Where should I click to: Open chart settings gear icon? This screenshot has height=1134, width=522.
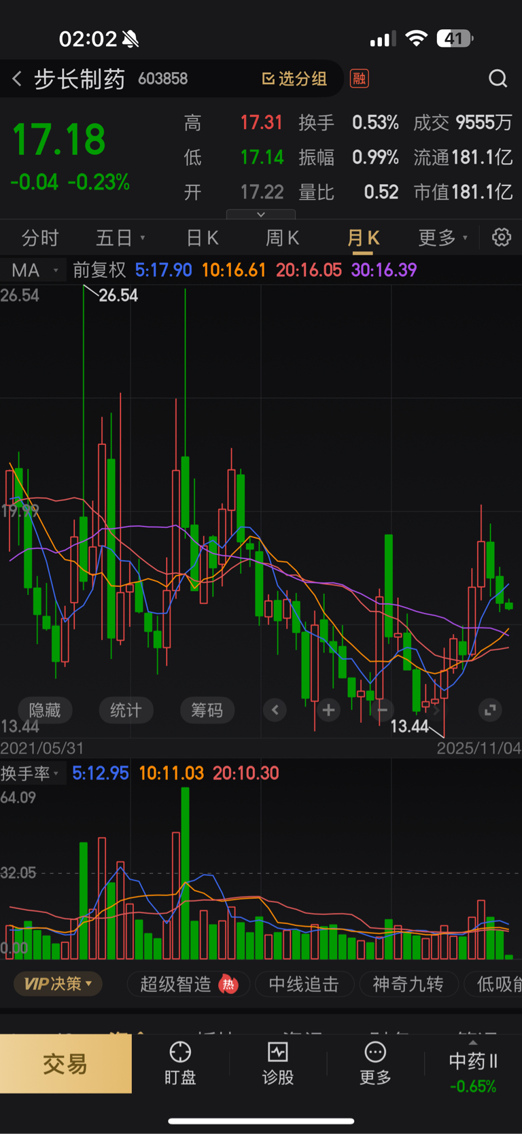pyautogui.click(x=502, y=237)
